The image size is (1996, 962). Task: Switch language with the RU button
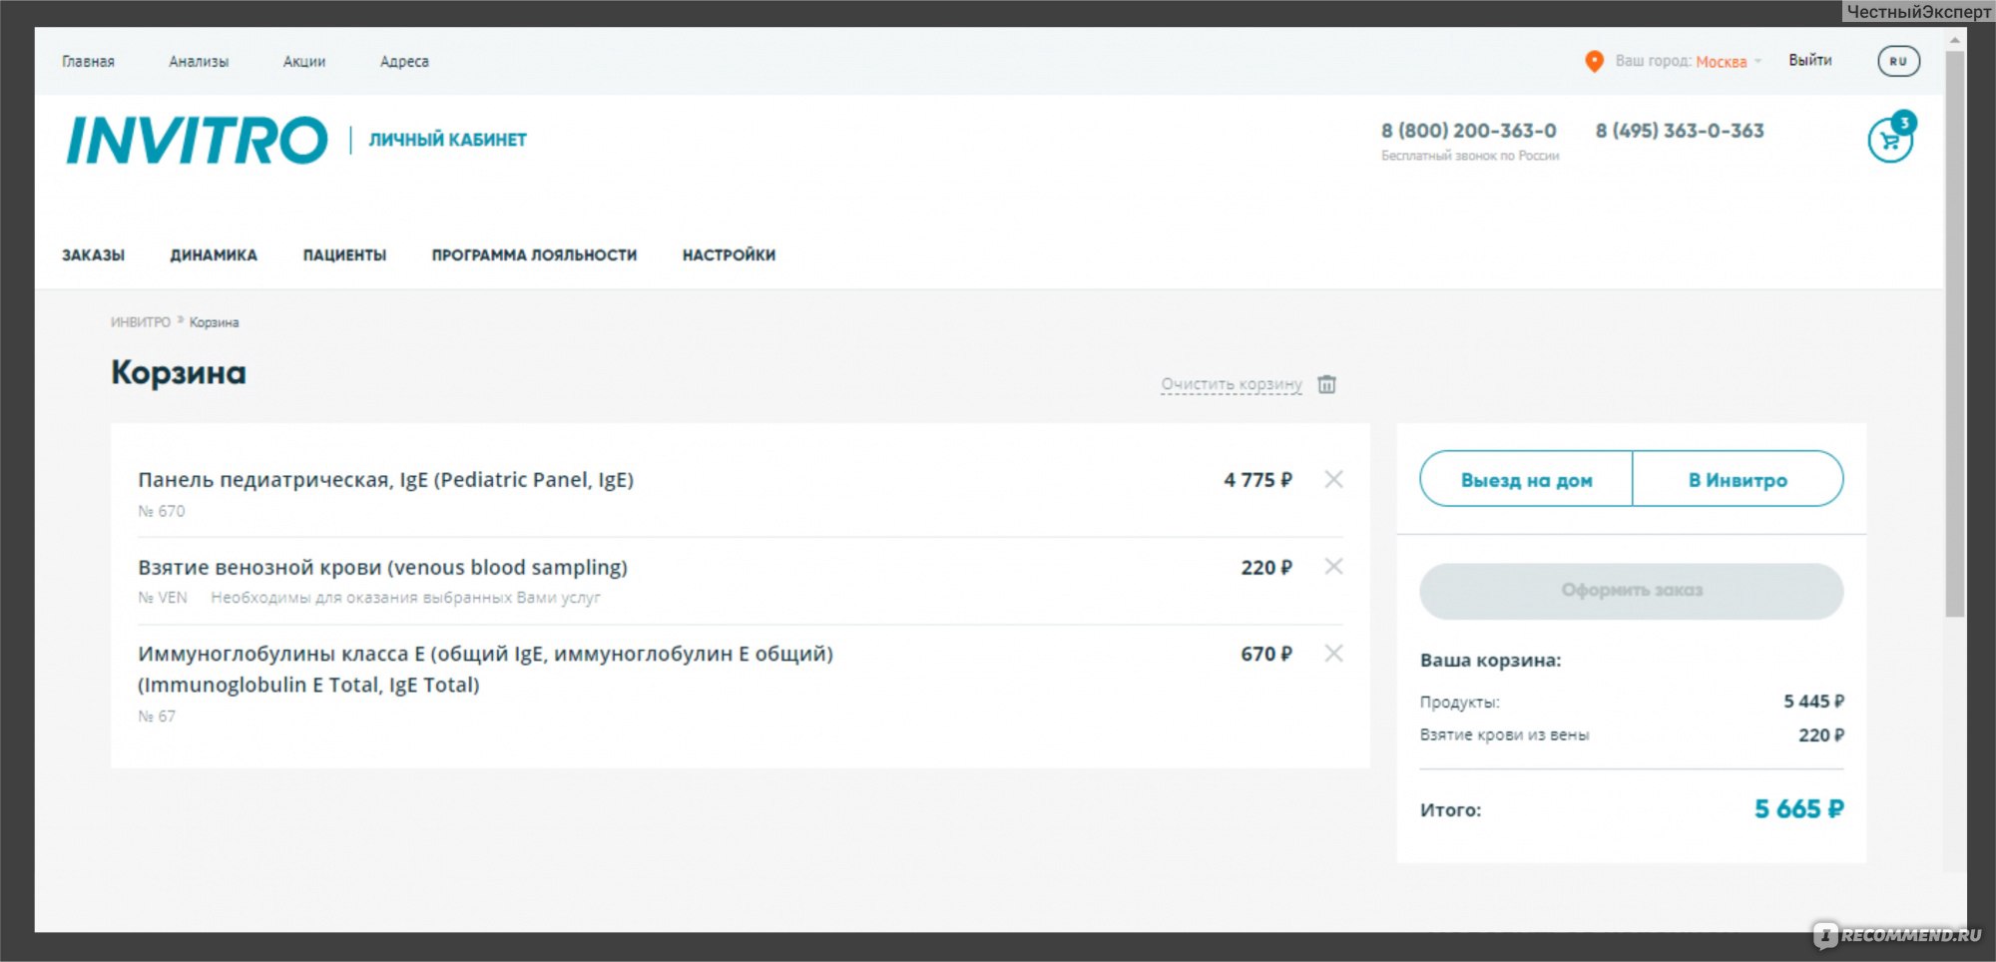pos(1898,61)
